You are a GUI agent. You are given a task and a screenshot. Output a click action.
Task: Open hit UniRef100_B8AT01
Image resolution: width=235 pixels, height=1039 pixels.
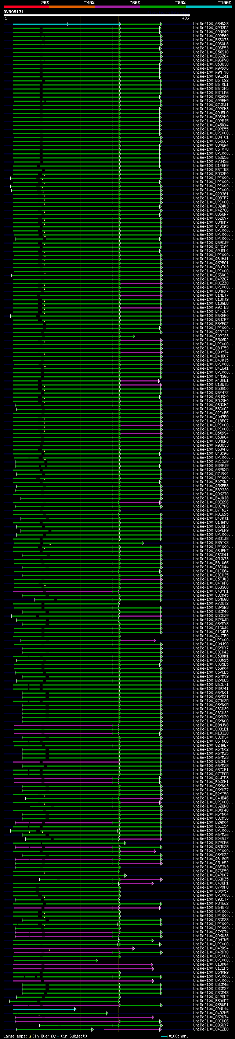pyautogui.click(x=211, y=137)
